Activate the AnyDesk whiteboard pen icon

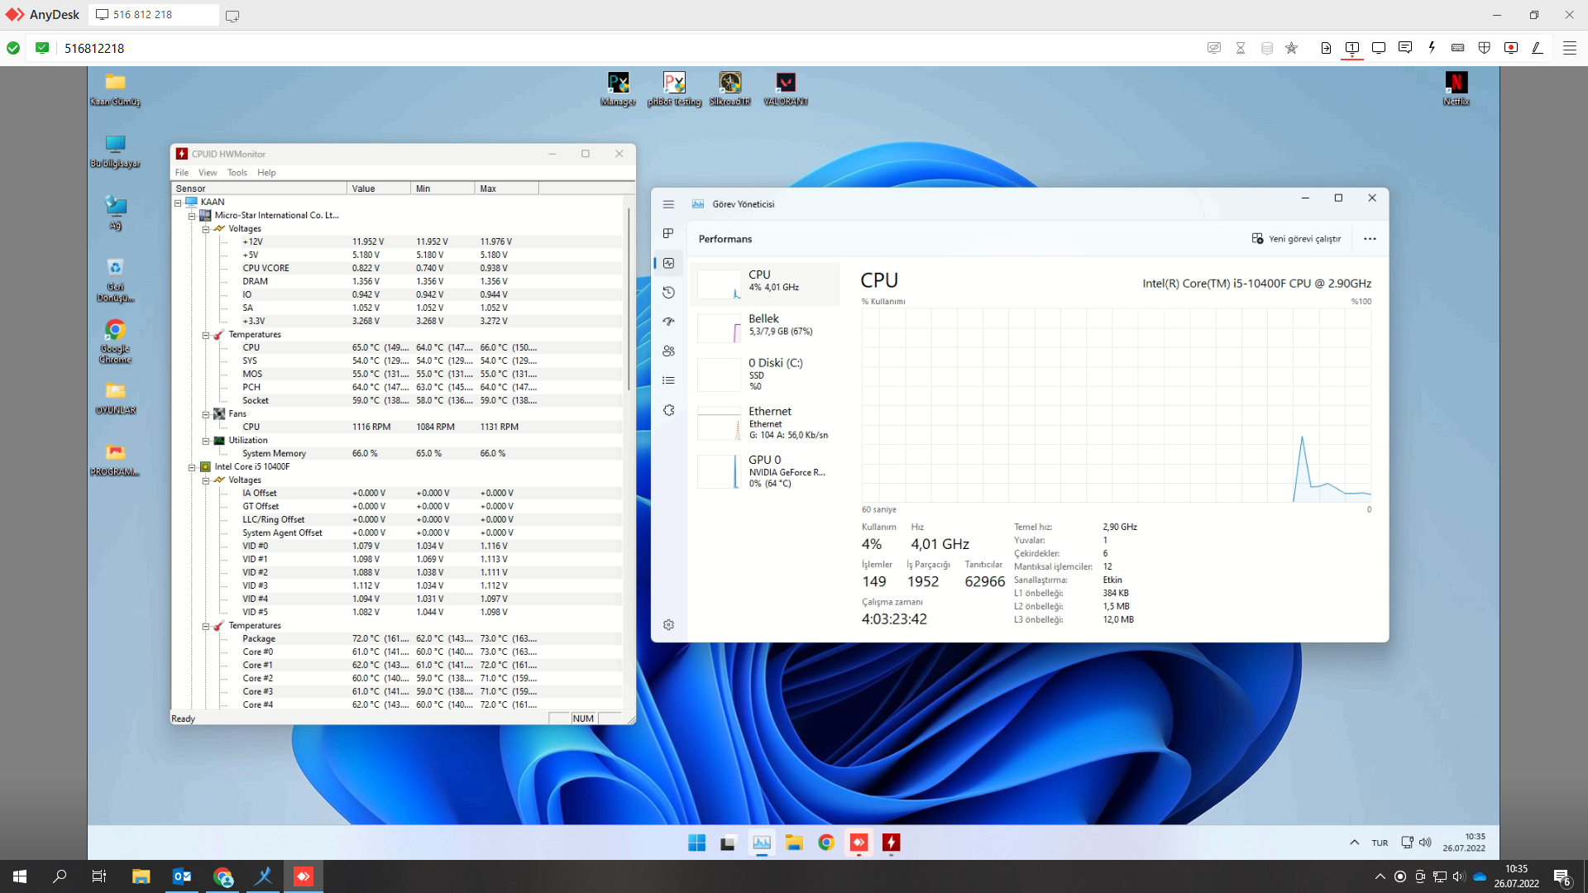(1538, 48)
